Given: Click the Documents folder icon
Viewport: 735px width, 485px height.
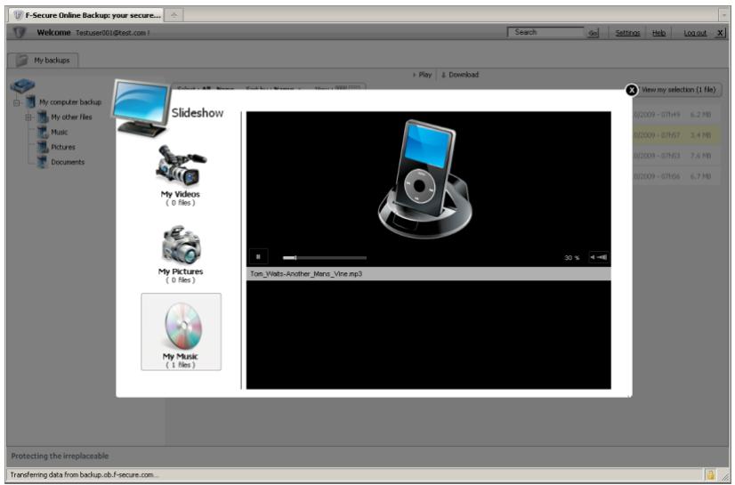Looking at the screenshot, I should [x=43, y=162].
